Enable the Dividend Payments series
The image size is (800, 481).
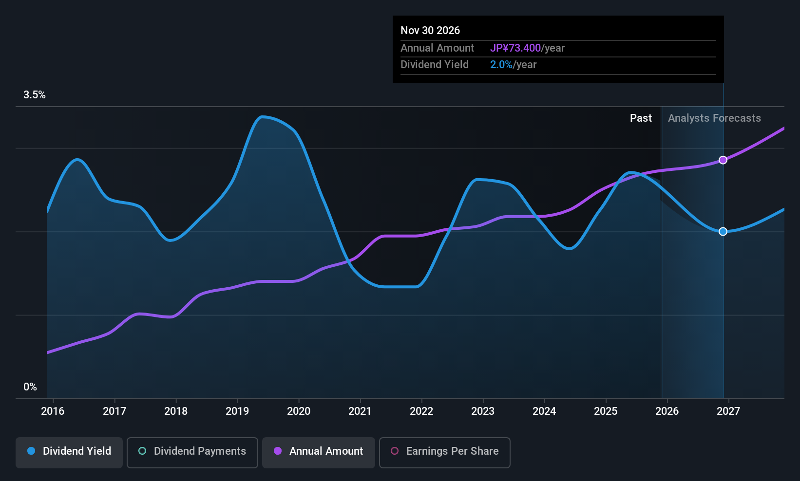(x=192, y=452)
